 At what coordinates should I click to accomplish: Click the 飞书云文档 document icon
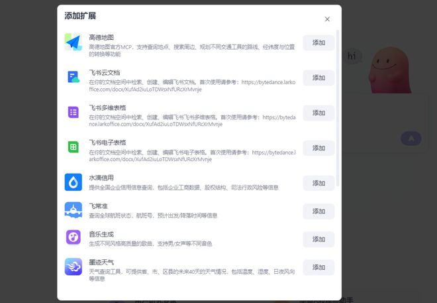pos(73,78)
